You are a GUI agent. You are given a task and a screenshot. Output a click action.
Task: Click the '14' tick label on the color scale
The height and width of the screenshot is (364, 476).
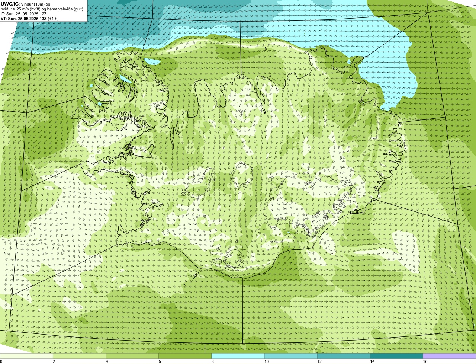[372, 361]
